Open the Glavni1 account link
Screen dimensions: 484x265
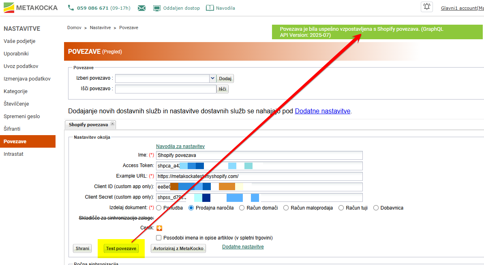(x=463, y=8)
